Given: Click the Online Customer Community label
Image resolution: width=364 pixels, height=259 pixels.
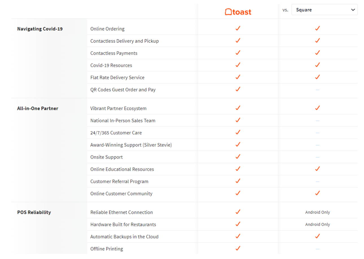Looking at the screenshot, I should point(121,194).
